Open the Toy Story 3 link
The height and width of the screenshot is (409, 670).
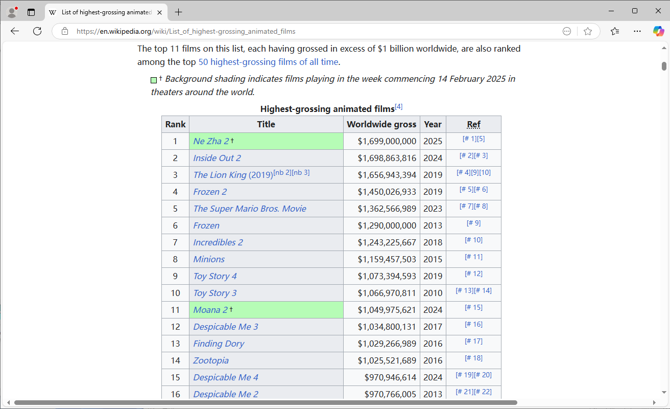coord(215,293)
